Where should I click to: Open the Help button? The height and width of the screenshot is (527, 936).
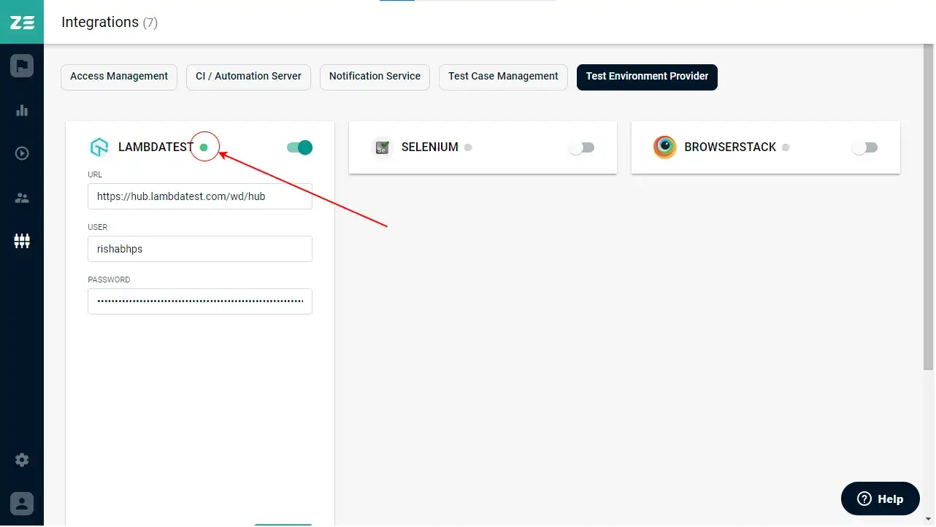click(880, 499)
